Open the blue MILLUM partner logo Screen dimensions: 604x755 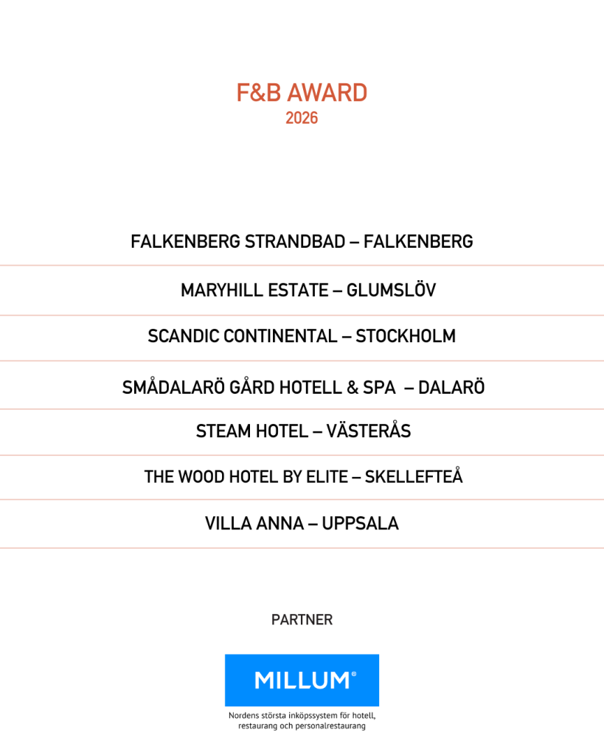302,680
